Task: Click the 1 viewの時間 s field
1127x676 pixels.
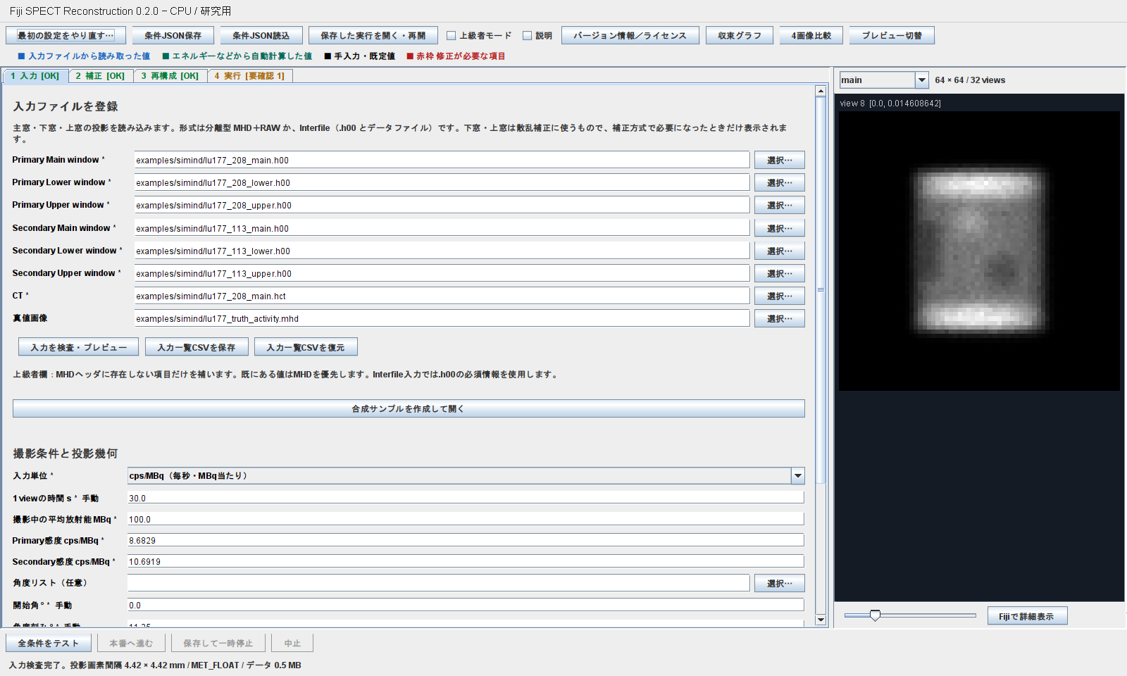Action: point(466,498)
